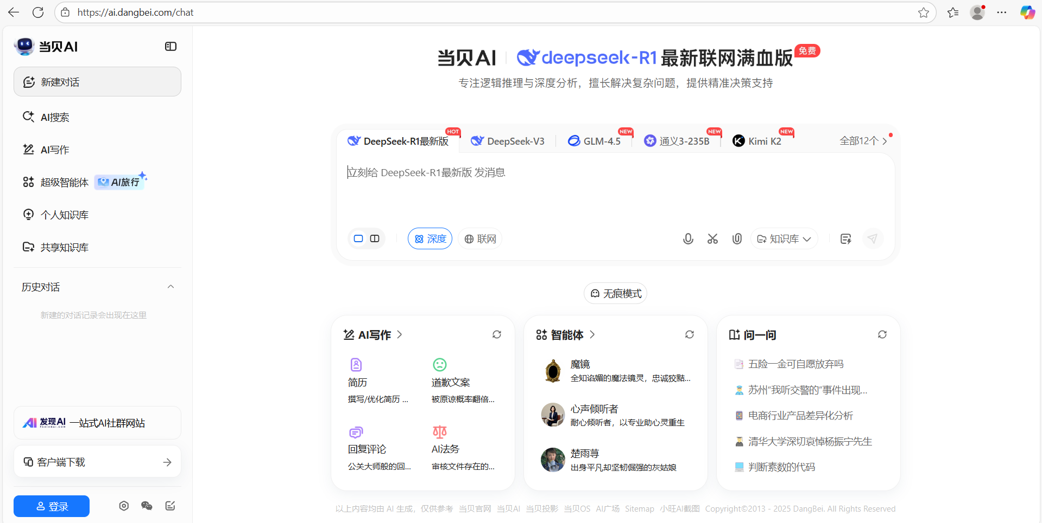Select the DeepSeek-R1最新版 model tab

tap(398, 141)
